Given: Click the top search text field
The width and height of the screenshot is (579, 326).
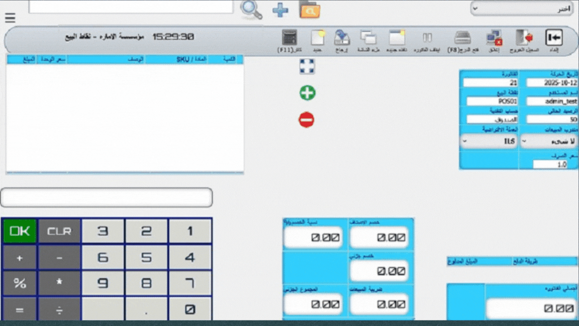Looking at the screenshot, I should tap(131, 7).
